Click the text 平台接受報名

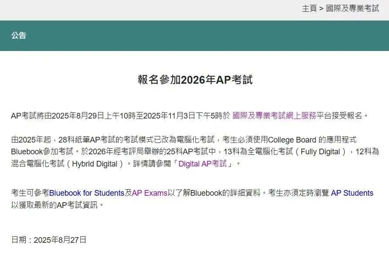[339, 116]
